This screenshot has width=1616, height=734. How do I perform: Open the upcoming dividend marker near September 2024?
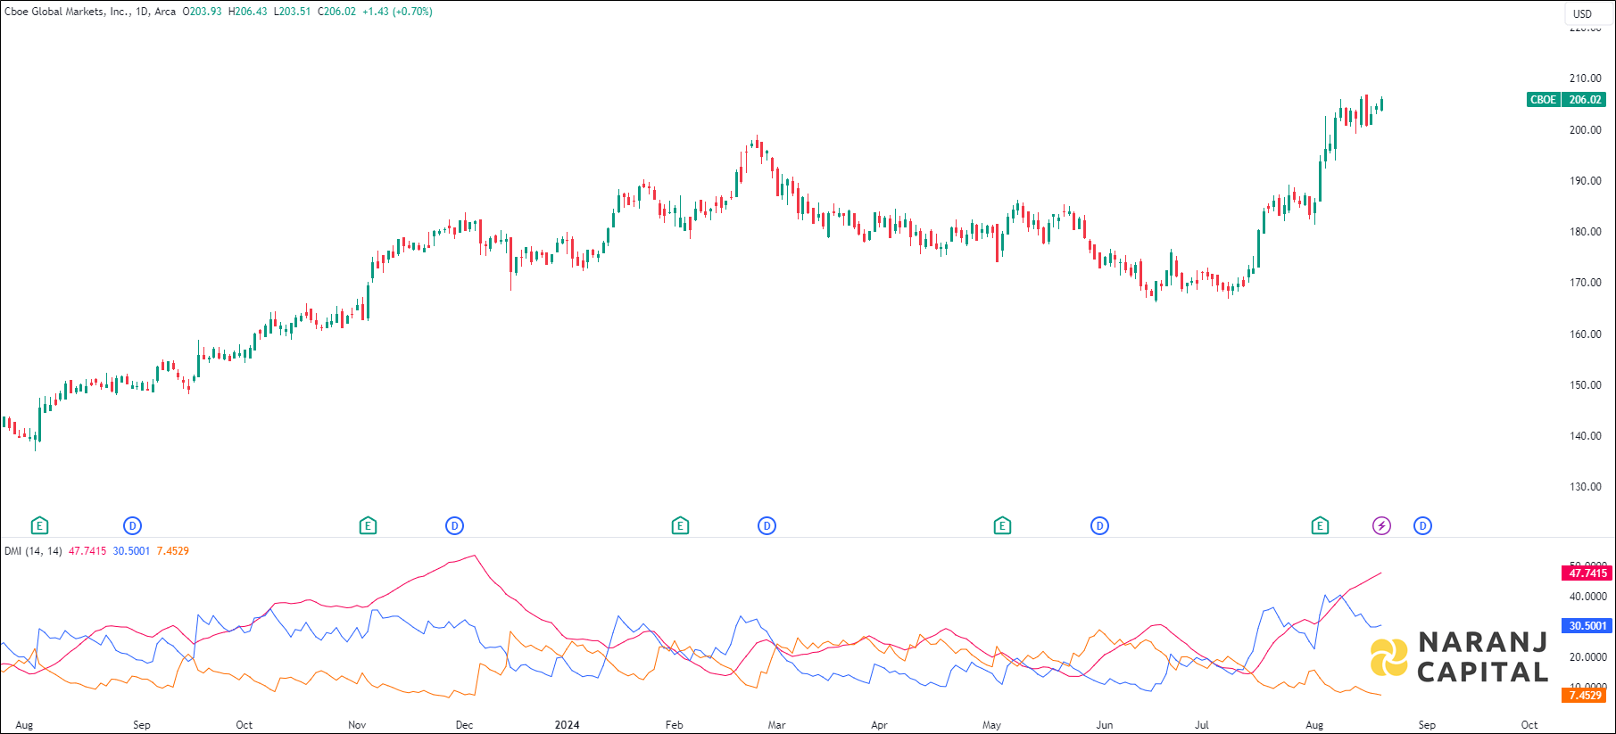(x=1422, y=526)
